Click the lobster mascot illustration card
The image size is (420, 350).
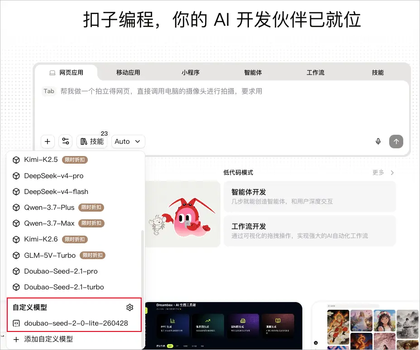[182, 214]
